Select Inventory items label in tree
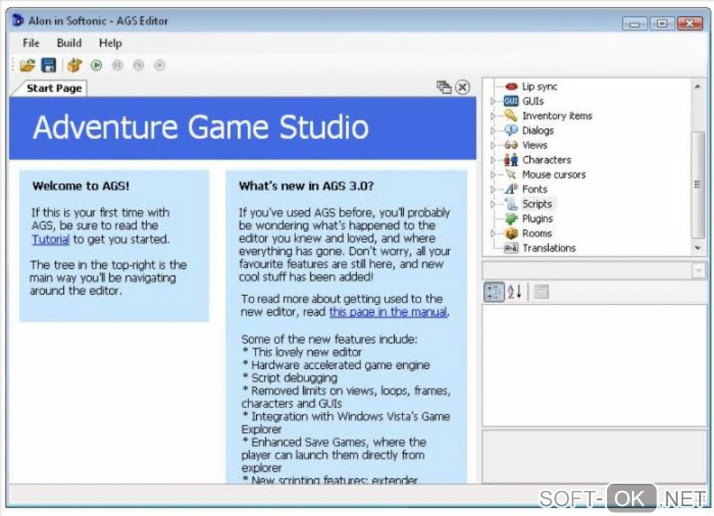This screenshot has width=714, height=516. [x=557, y=116]
